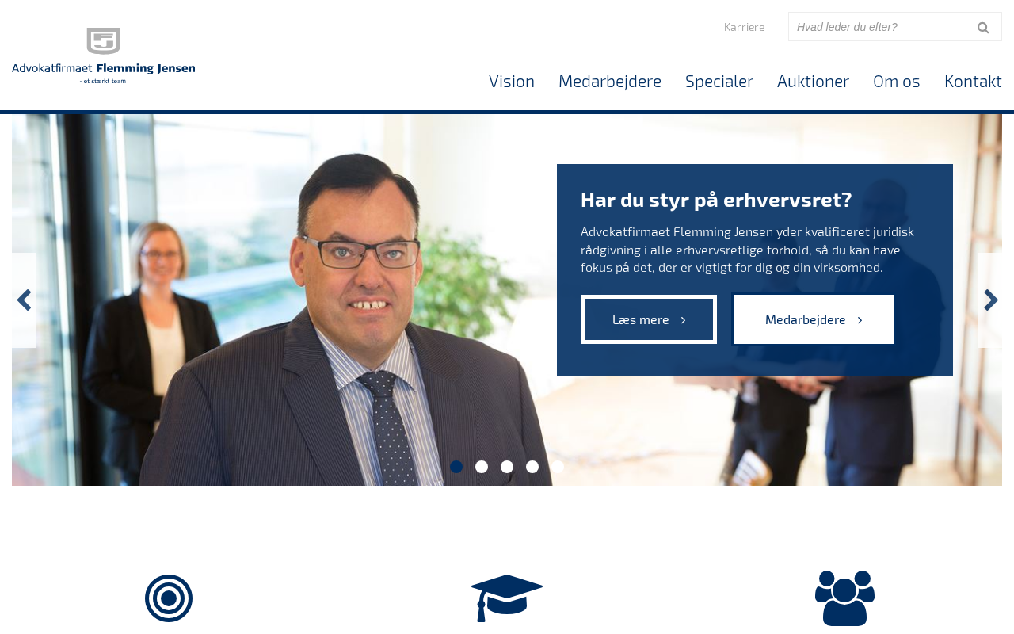Screen dimensions: 1014x634
Task: Open the Medarbejdere menu item
Action: coord(610,81)
